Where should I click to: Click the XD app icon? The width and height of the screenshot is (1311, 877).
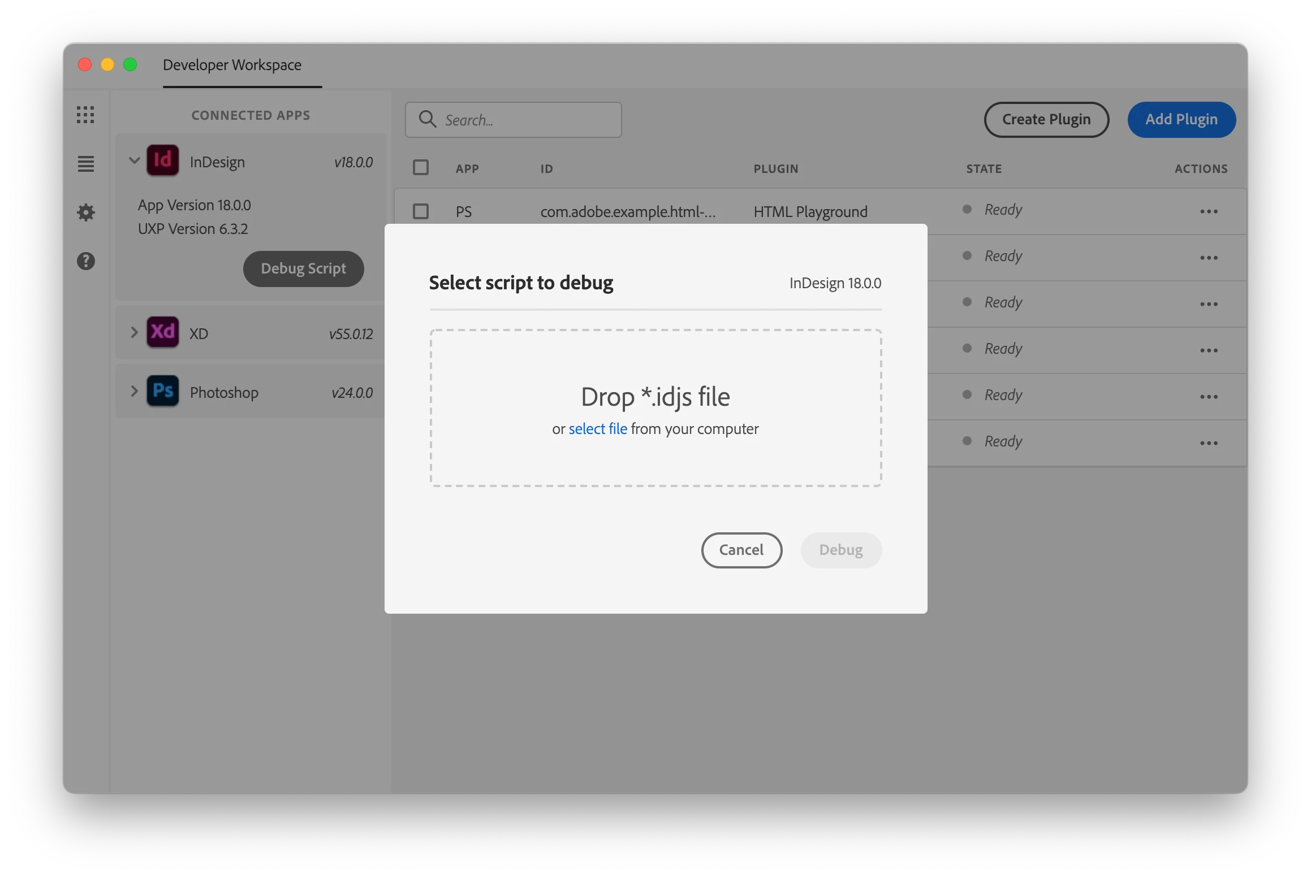[163, 332]
